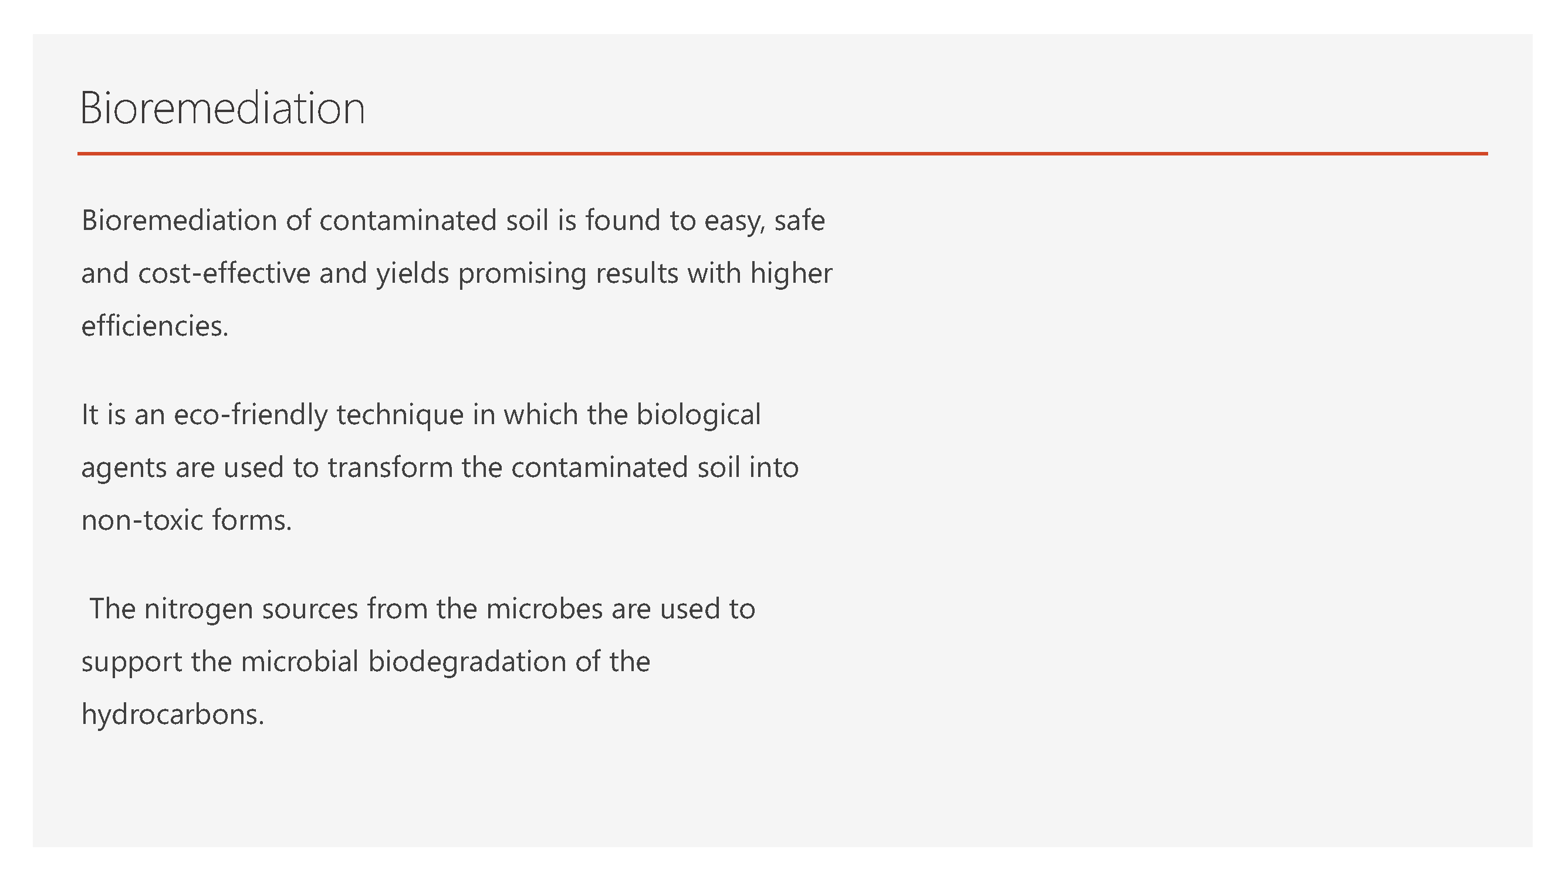This screenshot has width=1565, height=880.
Task: Click the red divider line under title
Action: point(783,154)
